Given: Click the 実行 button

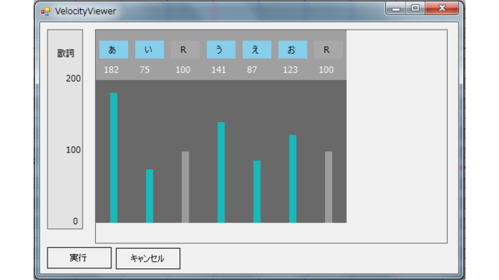Looking at the screenshot, I should pos(80,257).
